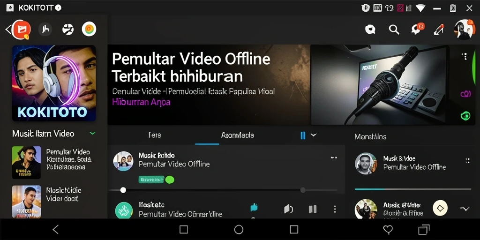Image resolution: width=480 pixels, height=240 pixels.
Task: Open the Monehlins section heading
Action: (370, 136)
